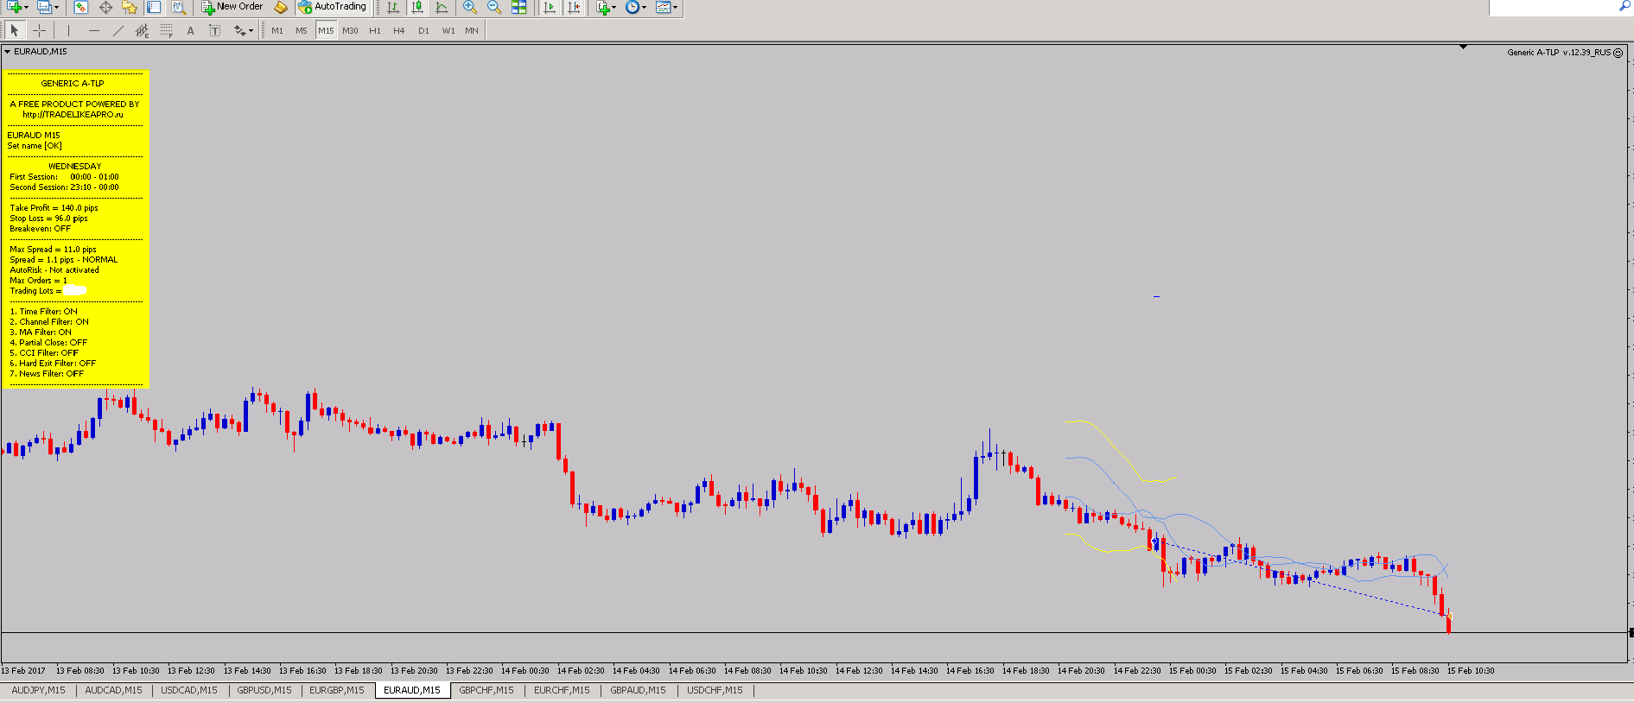Select the Text tool
The width and height of the screenshot is (1634, 703).
pyautogui.click(x=191, y=30)
